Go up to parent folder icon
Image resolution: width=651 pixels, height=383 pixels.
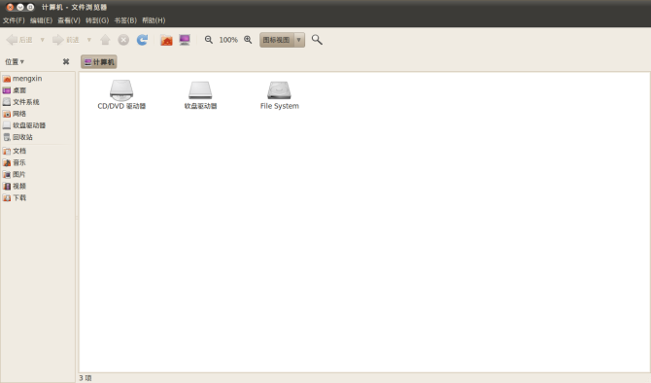[x=105, y=40]
